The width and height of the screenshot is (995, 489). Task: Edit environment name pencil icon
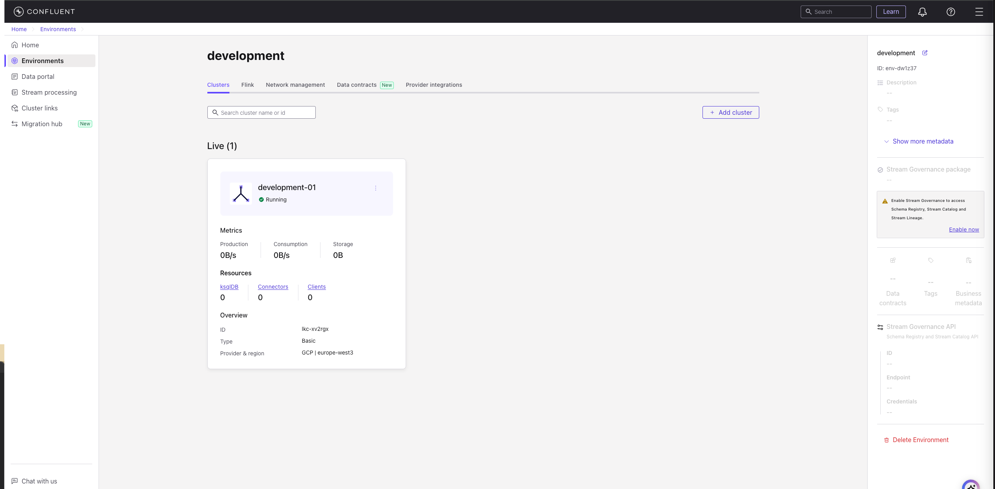(925, 53)
